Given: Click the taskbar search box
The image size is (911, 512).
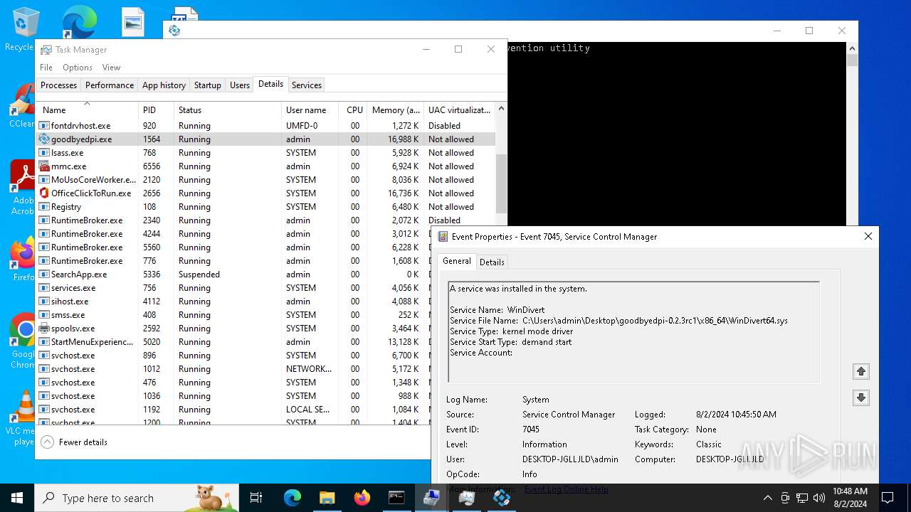Looking at the screenshot, I should [137, 498].
